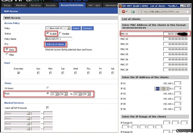
Task: Click the Adblock Plus icon in popup toolbar
Action: pos(123,12)
